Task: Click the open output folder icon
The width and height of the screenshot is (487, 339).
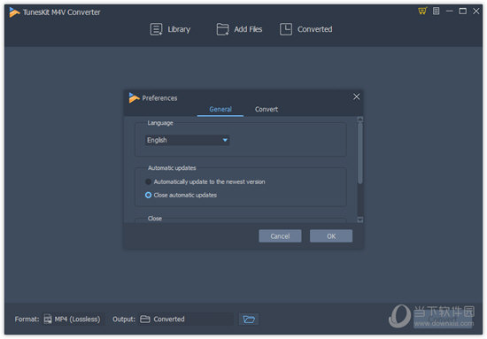Action: coord(249,320)
